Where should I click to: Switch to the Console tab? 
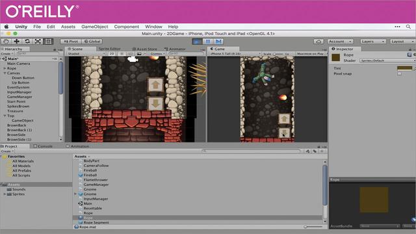click(44, 146)
